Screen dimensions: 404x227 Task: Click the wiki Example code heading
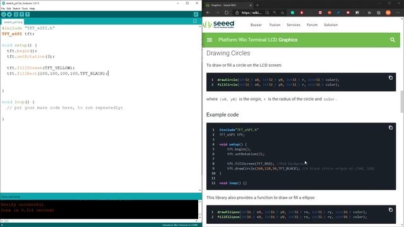point(222,115)
